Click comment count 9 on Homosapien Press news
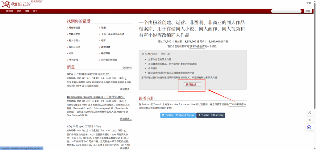316x150 pixels. [126, 101]
